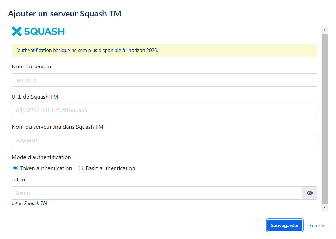This screenshot has width=336, height=239.
Task: Click the scrollbar up arrow
Action: (x=324, y=29)
